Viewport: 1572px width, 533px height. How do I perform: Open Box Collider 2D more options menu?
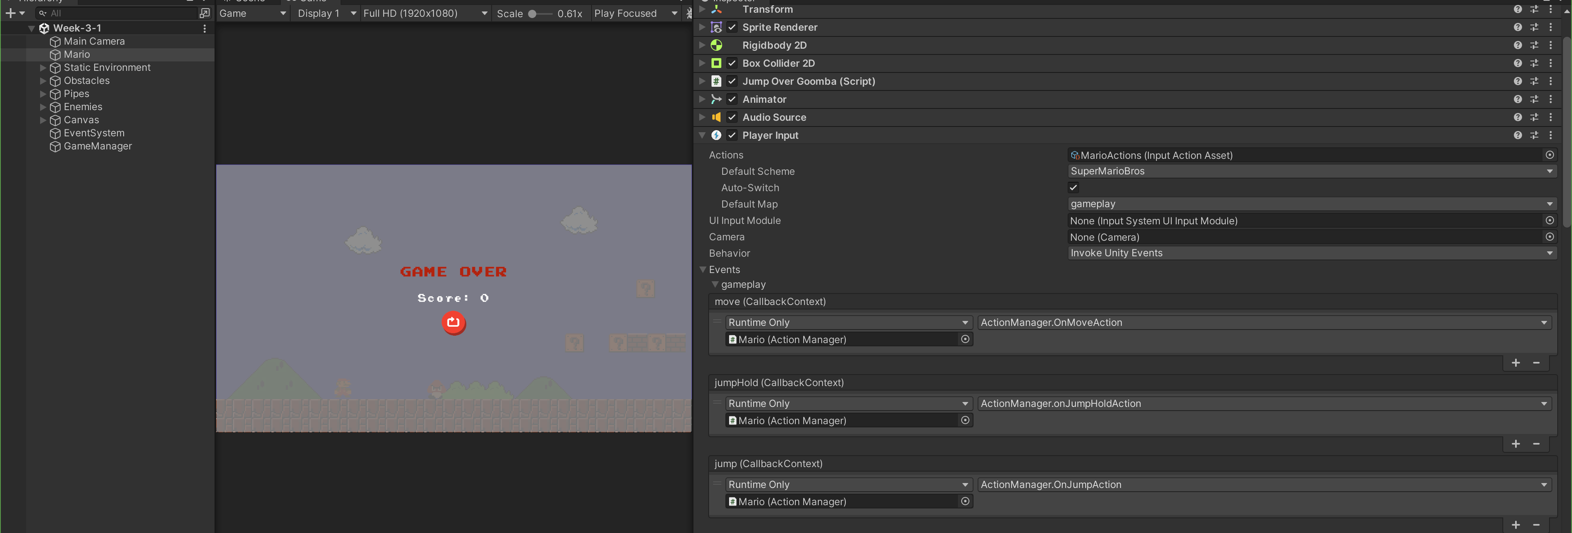[1550, 63]
